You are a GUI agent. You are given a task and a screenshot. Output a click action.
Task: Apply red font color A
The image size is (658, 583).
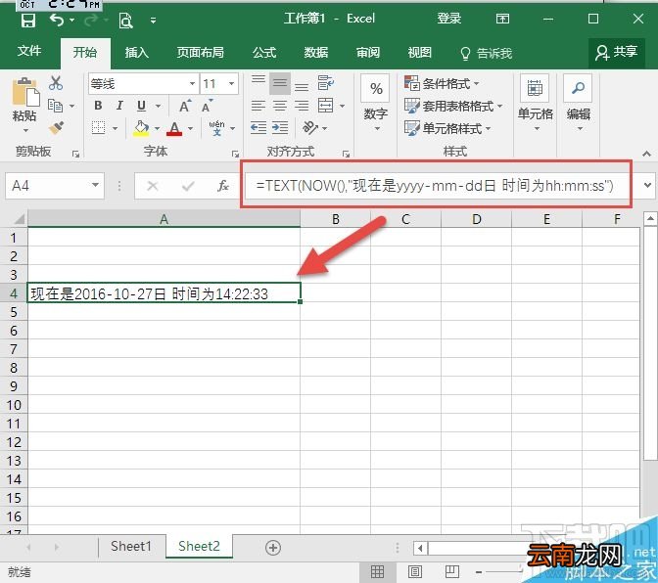[174, 128]
